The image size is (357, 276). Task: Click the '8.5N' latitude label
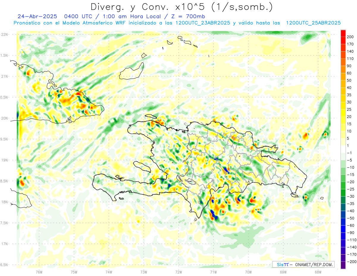[4, 181]
